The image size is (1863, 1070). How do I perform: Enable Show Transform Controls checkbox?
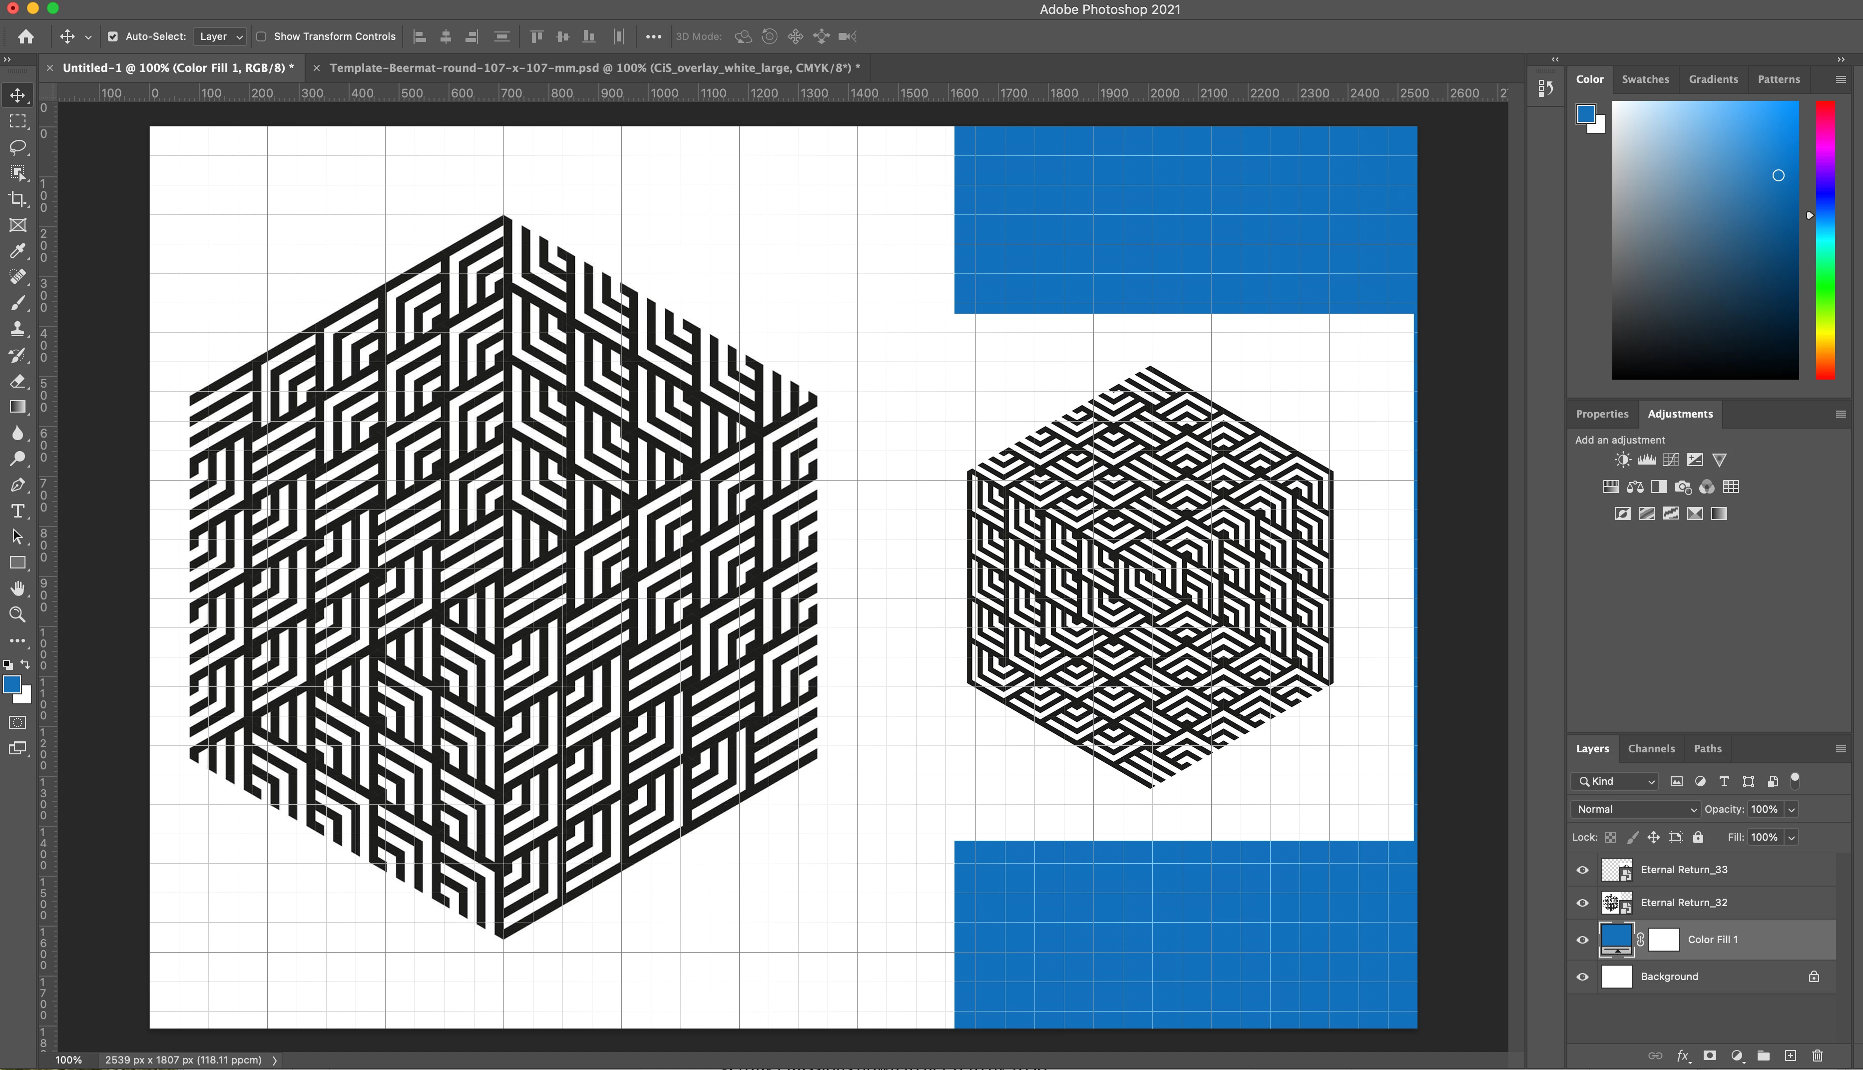coord(261,37)
